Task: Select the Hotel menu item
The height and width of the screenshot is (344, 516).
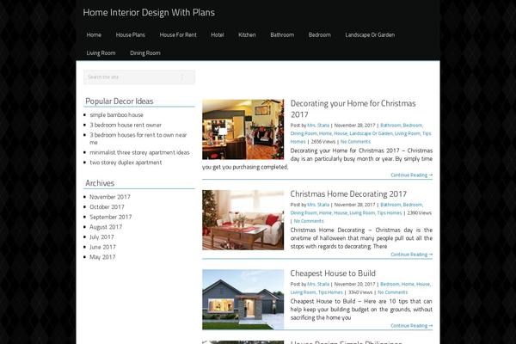Action: (218, 35)
